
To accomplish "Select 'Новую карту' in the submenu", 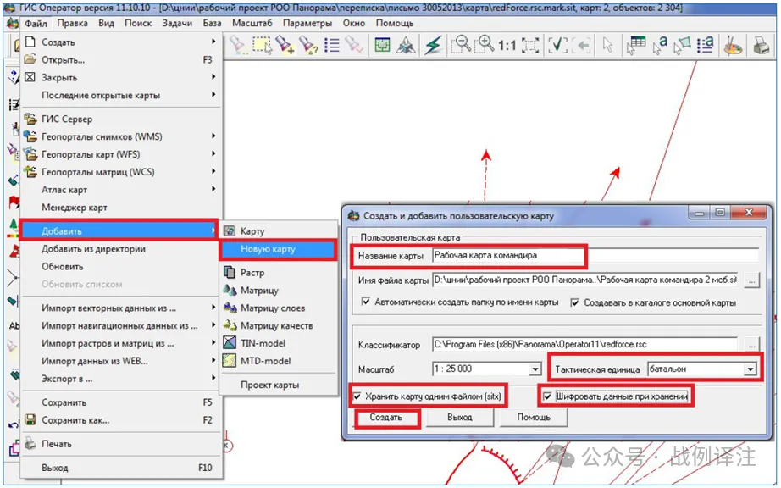I will (x=278, y=249).
